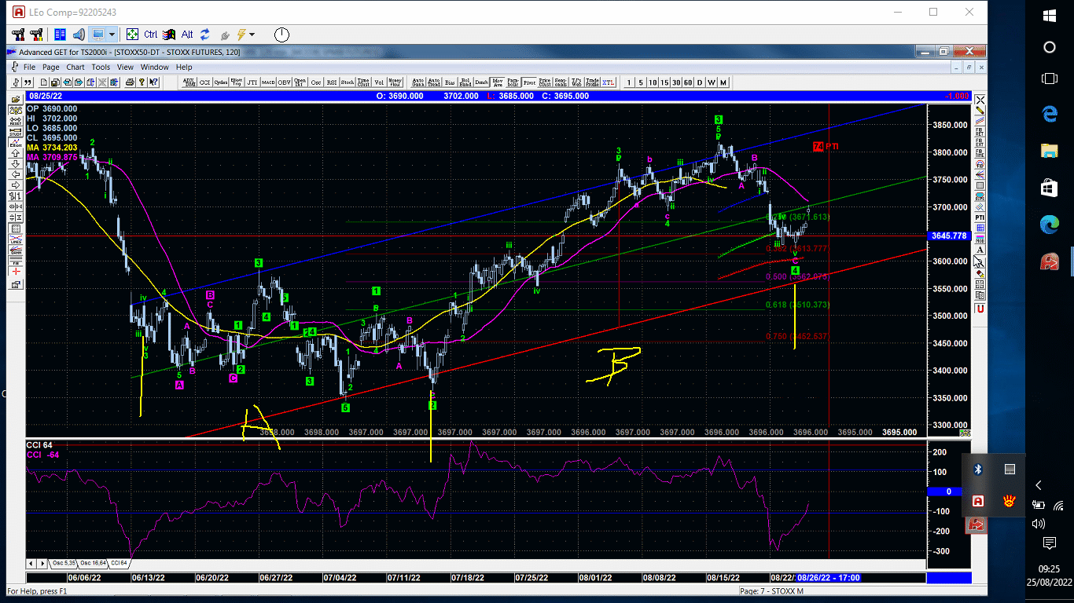1074x603 pixels.
Task: Click the up arrow in side palette
Action: tap(15, 153)
